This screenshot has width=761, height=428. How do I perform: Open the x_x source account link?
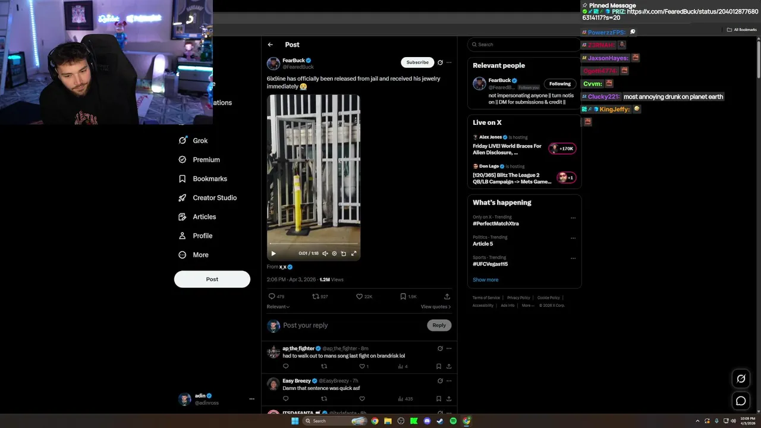(x=283, y=267)
